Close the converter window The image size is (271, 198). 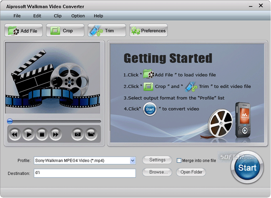tap(261, 5)
